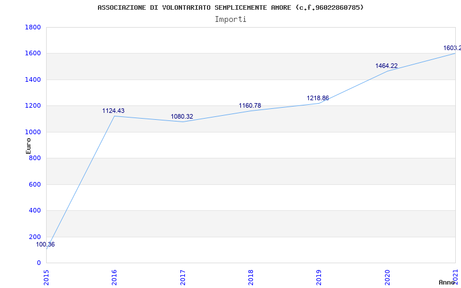Image resolution: width=461 pixels, height=288 pixels.
Task: Click the data label 1124.43
Action: [x=113, y=111]
